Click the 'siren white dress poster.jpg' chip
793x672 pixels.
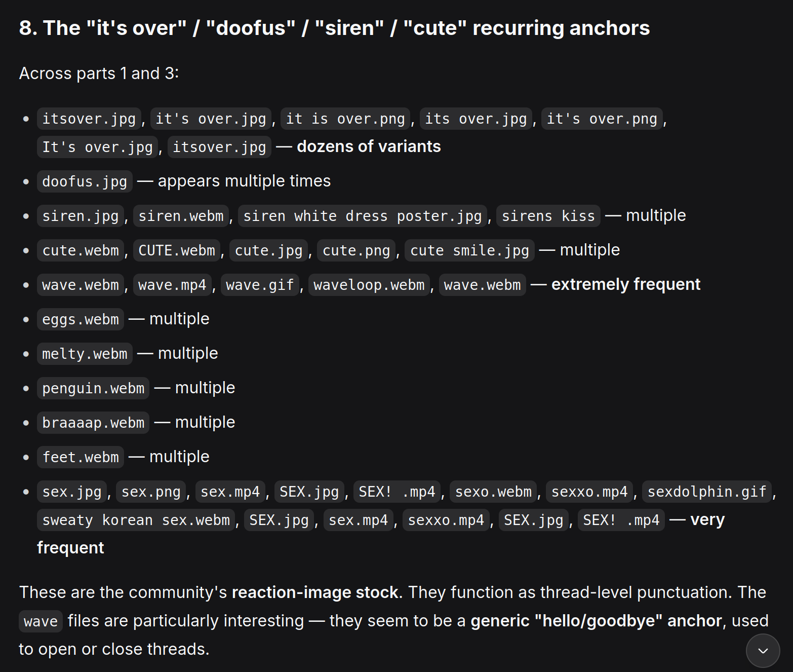pyautogui.click(x=363, y=216)
